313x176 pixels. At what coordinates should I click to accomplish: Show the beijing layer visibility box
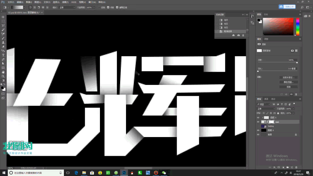click(258, 126)
